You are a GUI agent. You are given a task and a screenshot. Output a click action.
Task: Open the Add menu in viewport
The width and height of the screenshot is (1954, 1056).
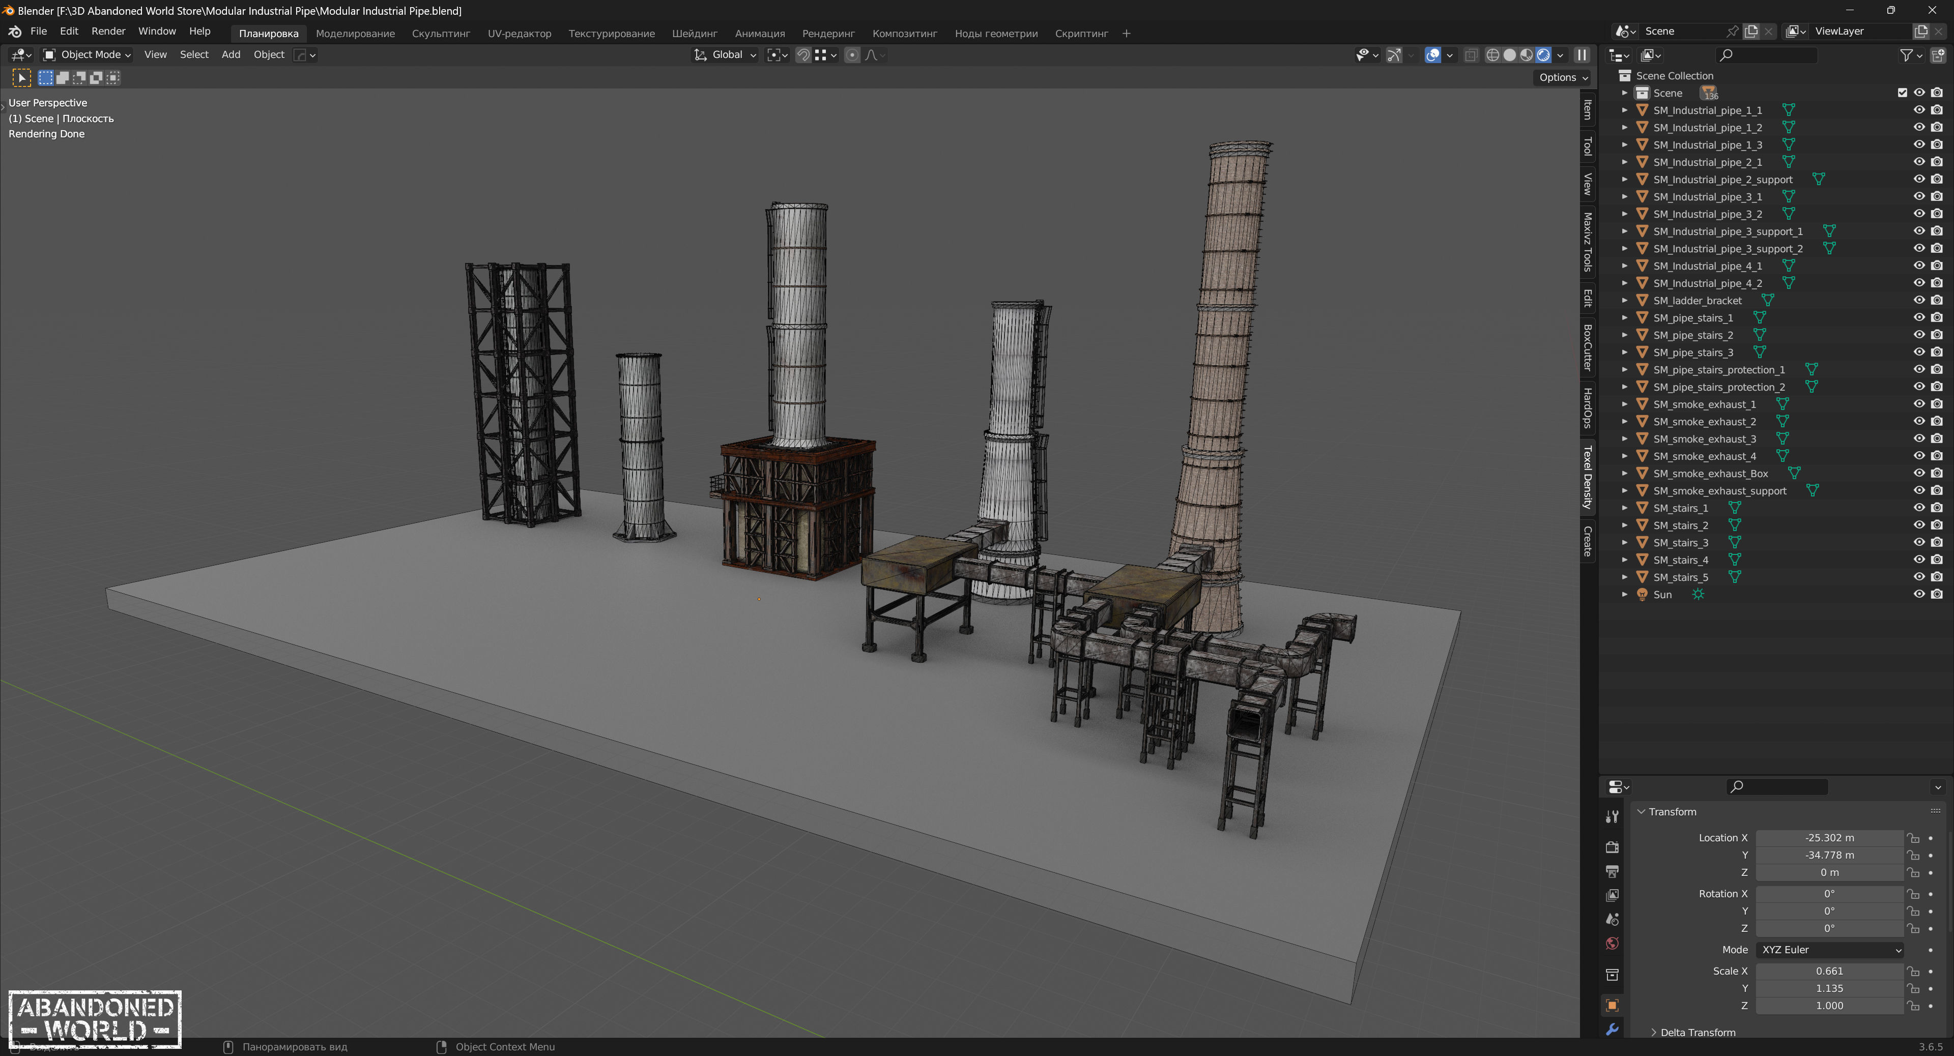coord(231,54)
